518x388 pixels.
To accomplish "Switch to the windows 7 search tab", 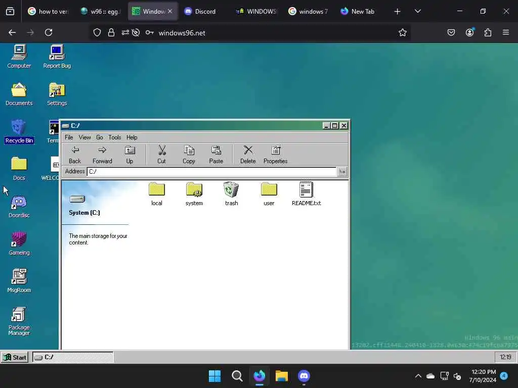I will pyautogui.click(x=308, y=12).
